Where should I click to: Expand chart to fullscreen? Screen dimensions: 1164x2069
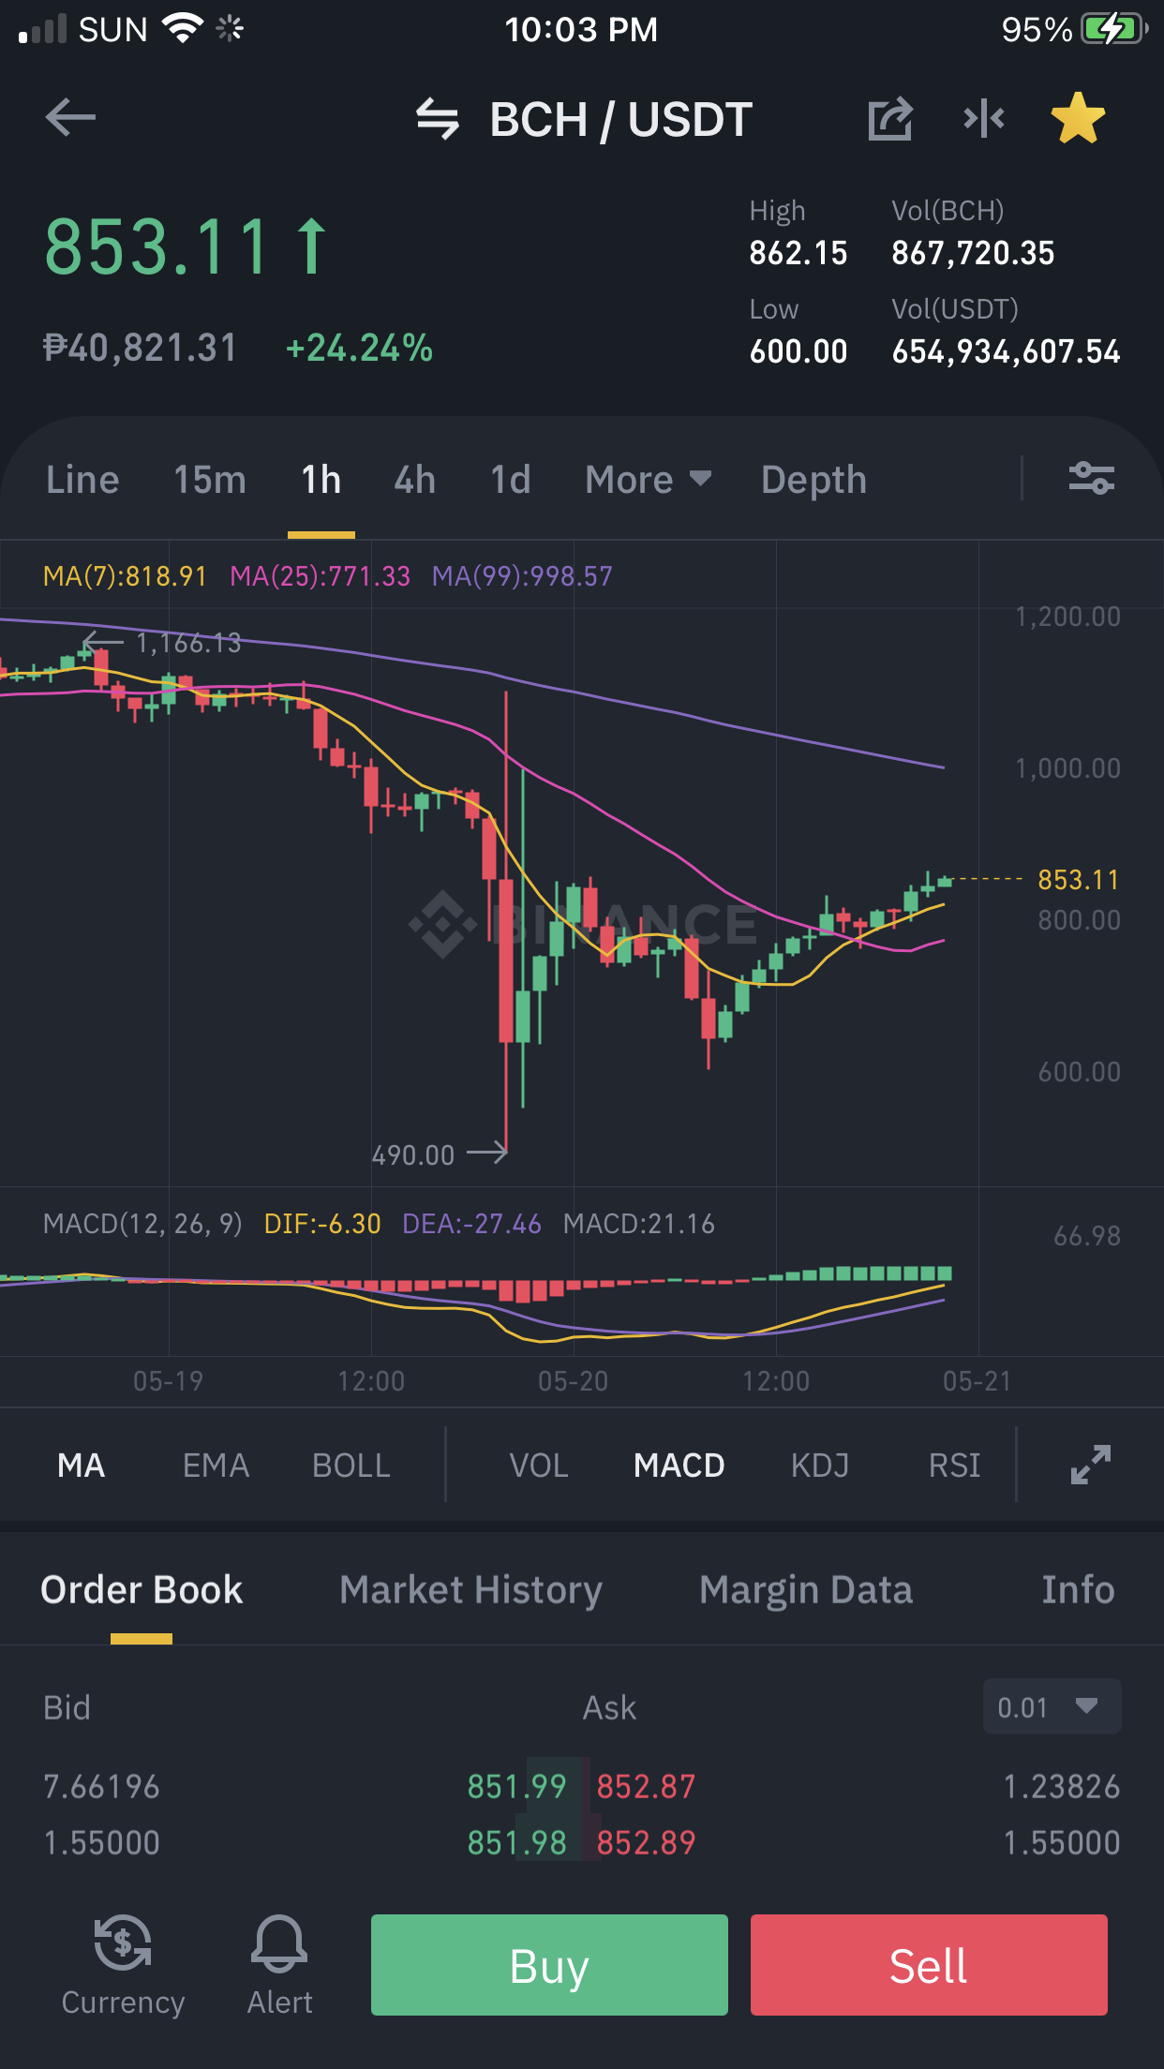[1091, 1465]
